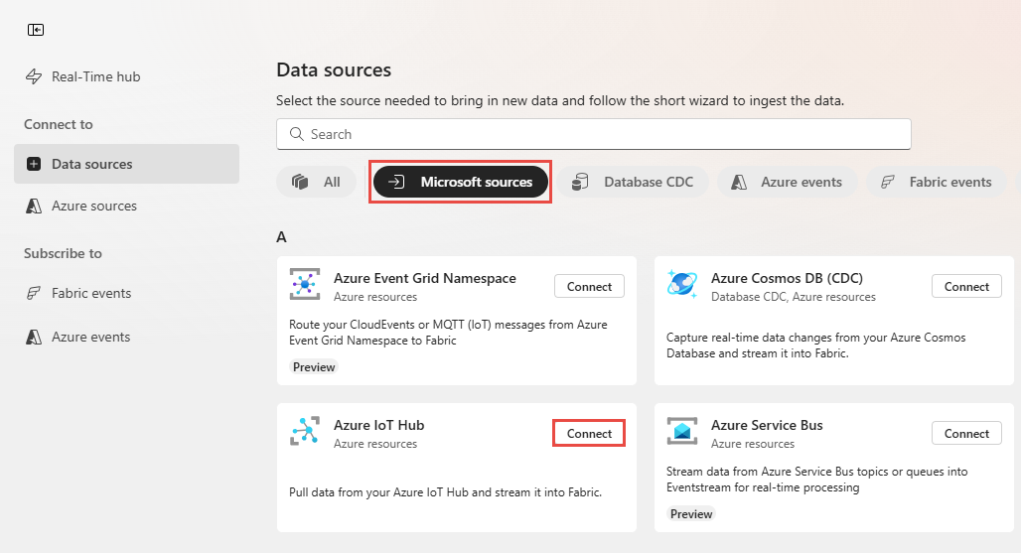The width and height of the screenshot is (1021, 553).
Task: Click the Azure Service Bus icon
Action: click(x=682, y=431)
